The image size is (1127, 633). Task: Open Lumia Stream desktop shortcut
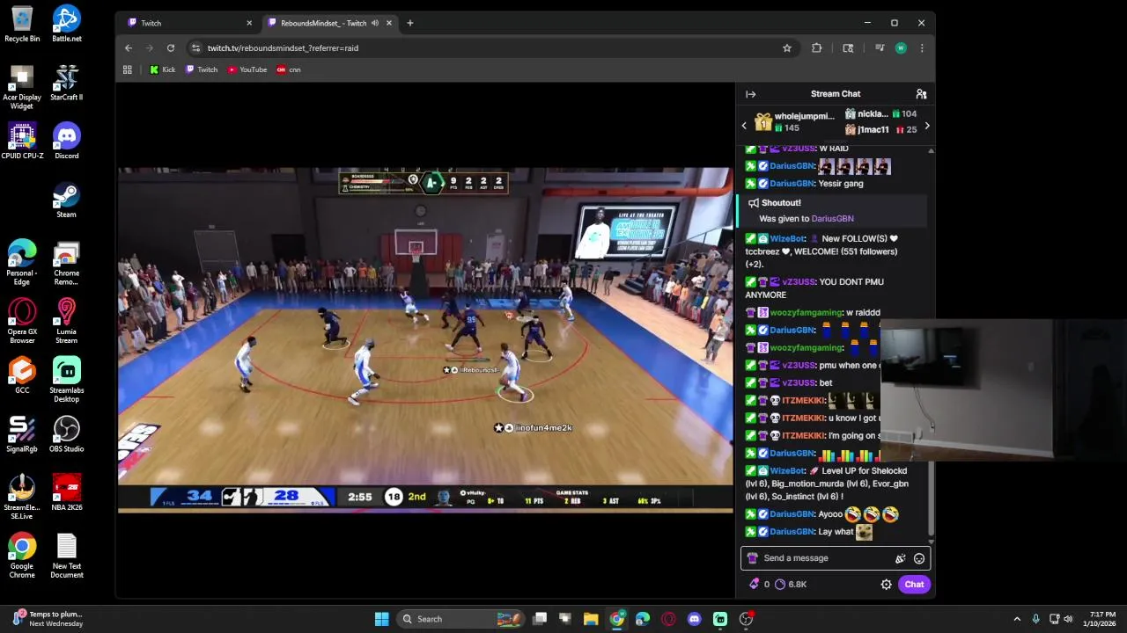pyautogui.click(x=67, y=321)
